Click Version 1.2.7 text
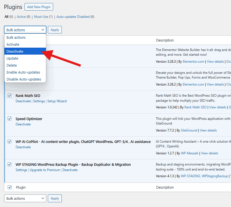 [165, 153]
